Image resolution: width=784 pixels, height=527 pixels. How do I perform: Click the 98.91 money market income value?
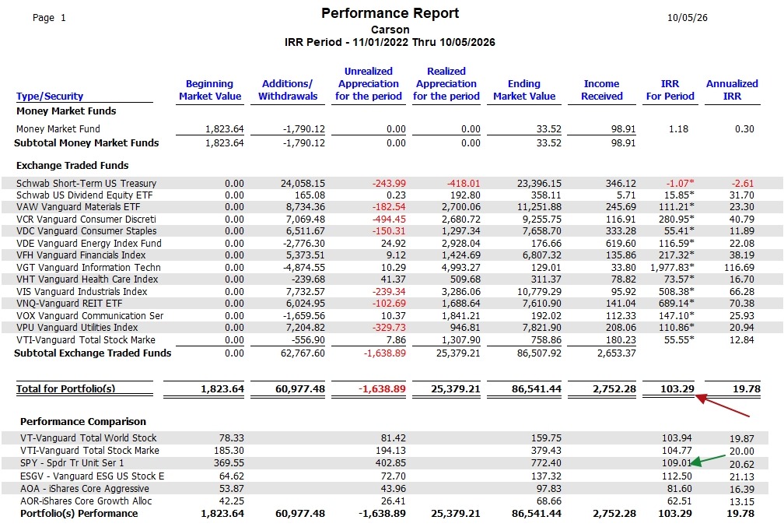click(623, 129)
